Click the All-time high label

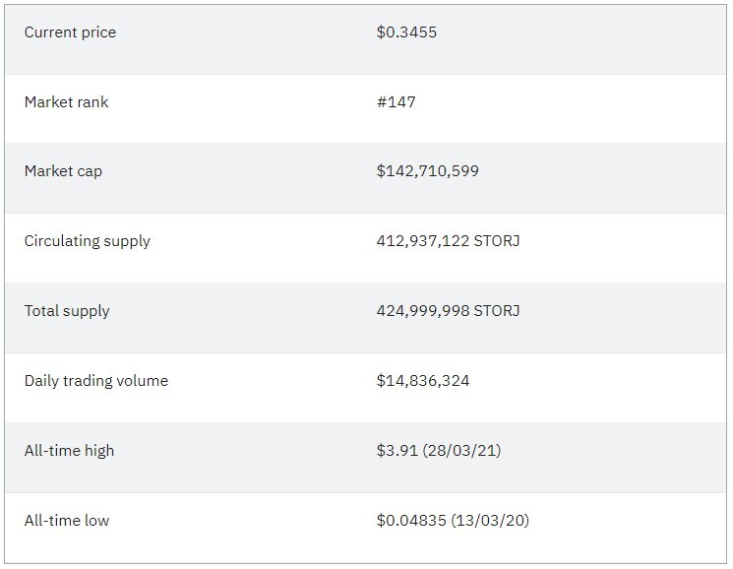tap(69, 451)
